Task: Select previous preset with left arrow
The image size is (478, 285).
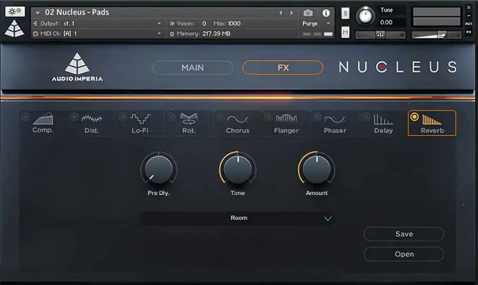Action: 280,13
